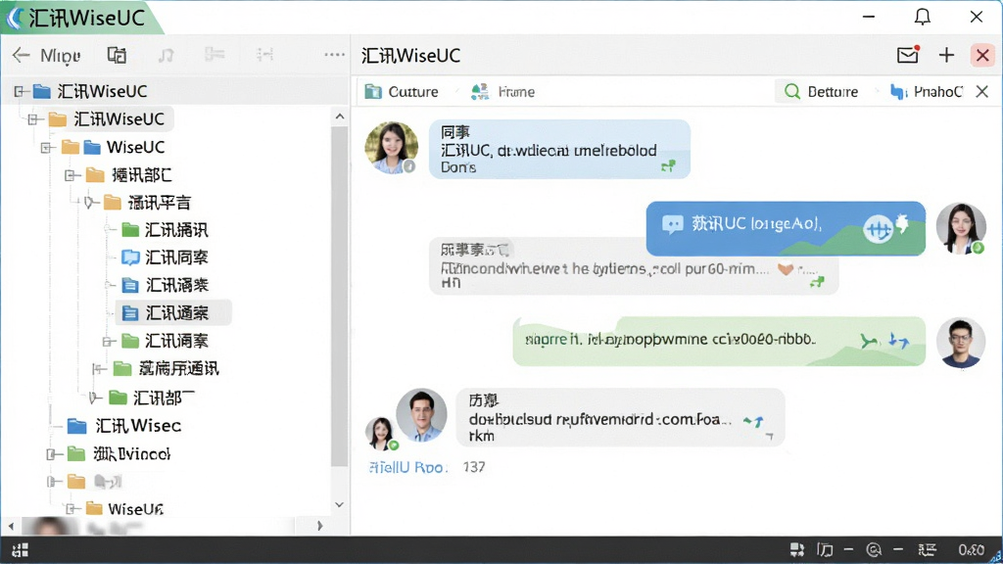This screenshot has height=564, width=1003.
Task: Select the Cuuture tab
Action: point(402,91)
